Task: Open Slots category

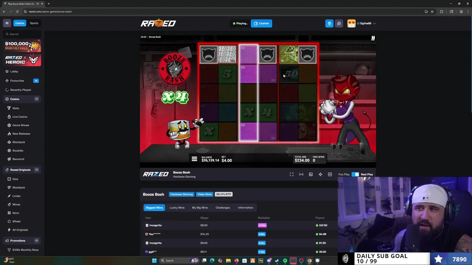Action: (15, 108)
